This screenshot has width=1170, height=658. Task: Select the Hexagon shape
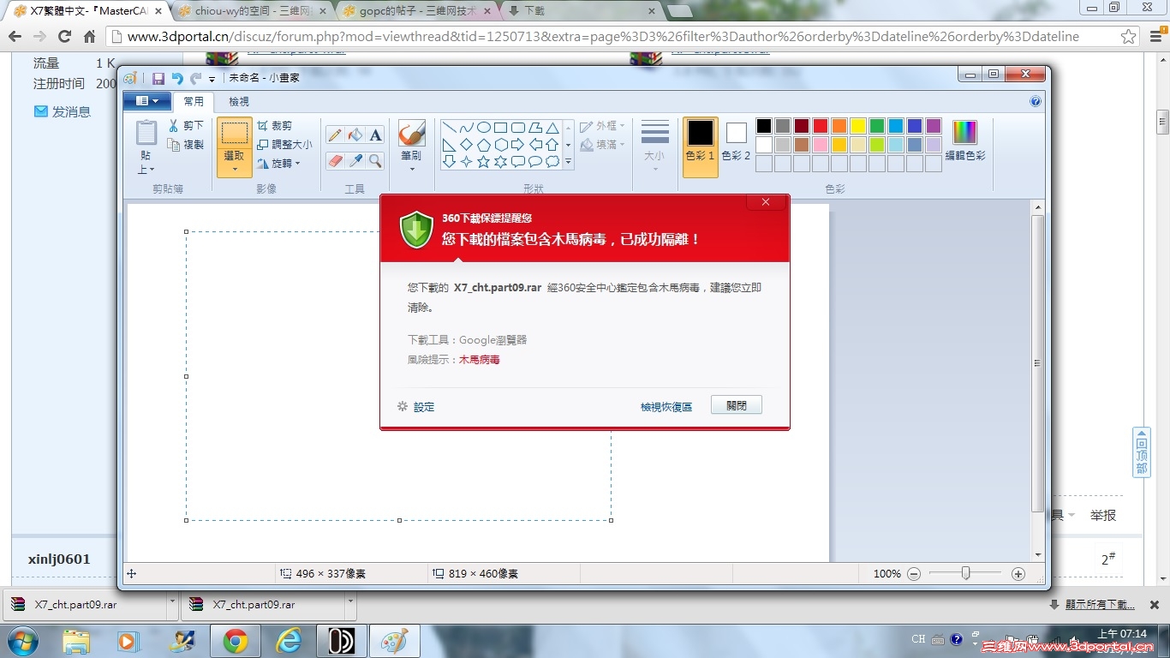click(501, 145)
